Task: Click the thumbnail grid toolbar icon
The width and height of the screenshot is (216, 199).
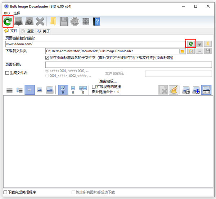Action: 86,21
